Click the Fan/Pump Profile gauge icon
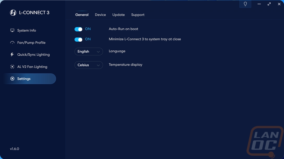284x159 pixels. coord(12,43)
